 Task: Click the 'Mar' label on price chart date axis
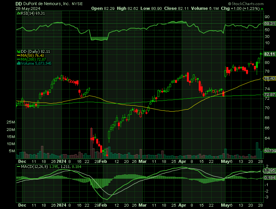(143, 161)
